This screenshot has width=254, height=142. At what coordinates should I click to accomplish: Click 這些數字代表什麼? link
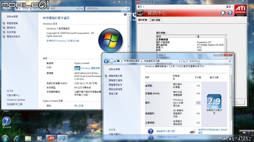click(x=166, y=131)
